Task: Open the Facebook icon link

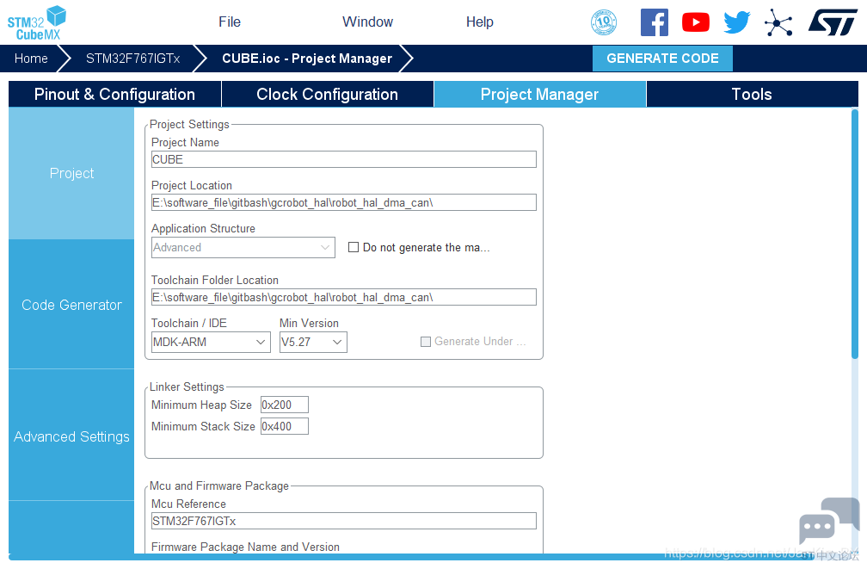Action: (654, 22)
